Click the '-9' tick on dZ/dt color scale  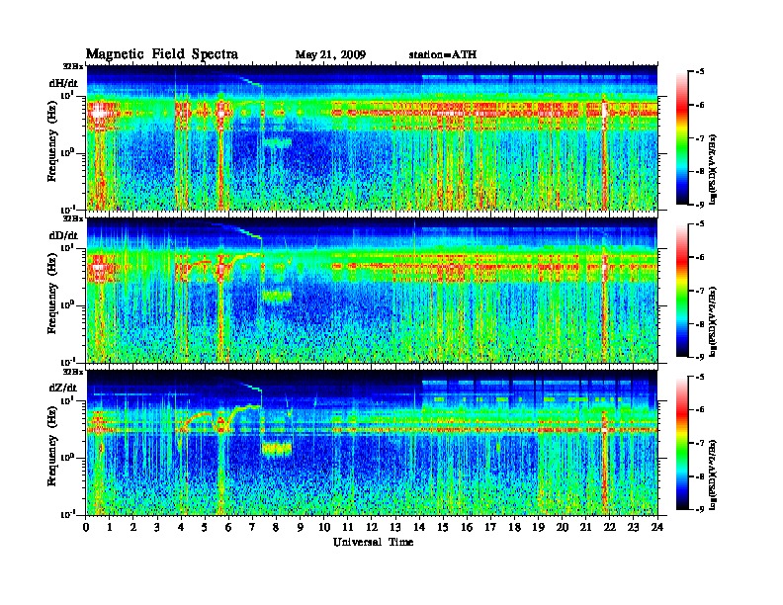700,509
